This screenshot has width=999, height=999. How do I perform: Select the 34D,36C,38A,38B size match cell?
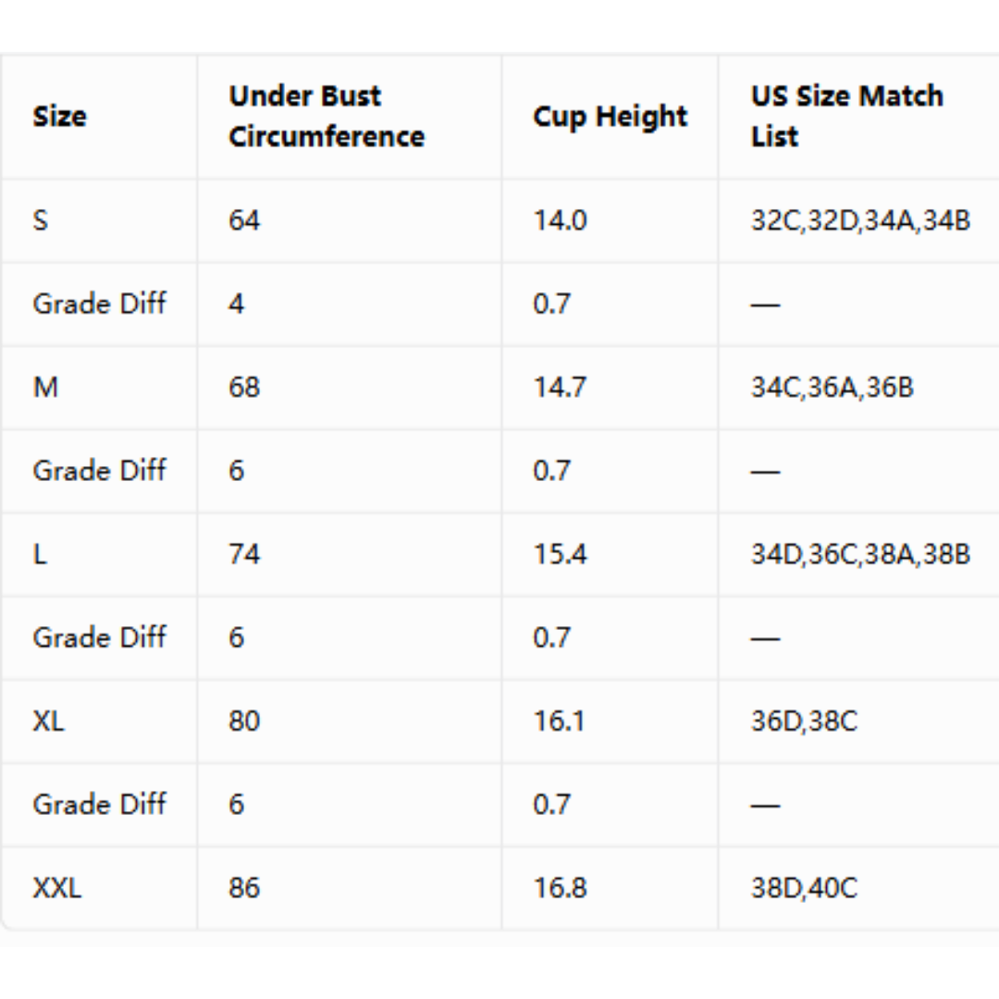(x=861, y=554)
